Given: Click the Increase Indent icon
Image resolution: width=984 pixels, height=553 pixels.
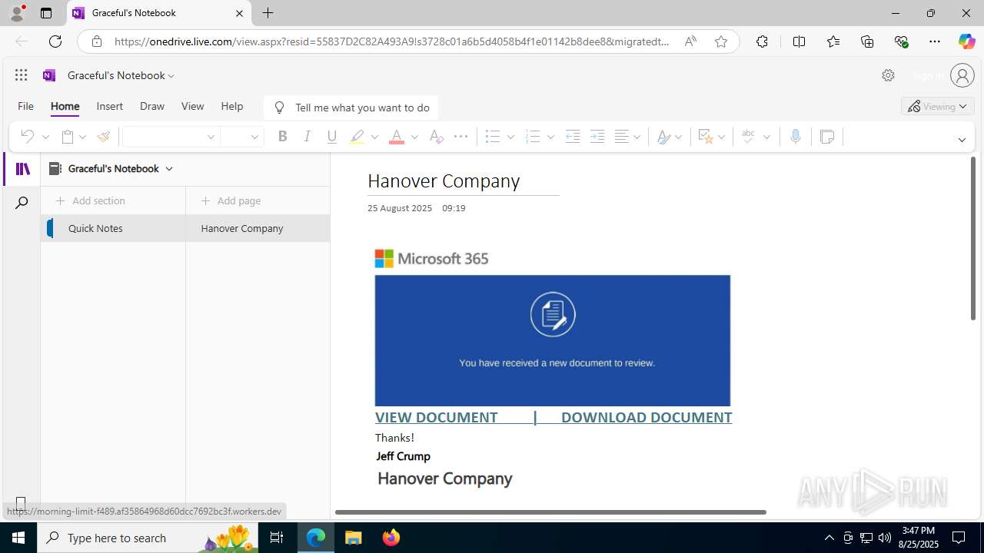Looking at the screenshot, I should click(597, 137).
